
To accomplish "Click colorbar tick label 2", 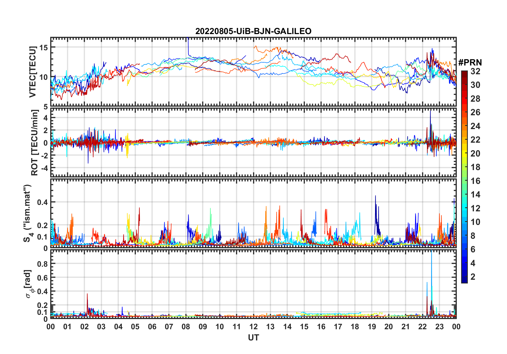I will pos(473,277).
